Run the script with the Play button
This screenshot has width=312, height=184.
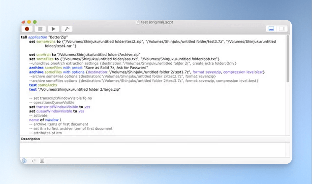click(54, 29)
